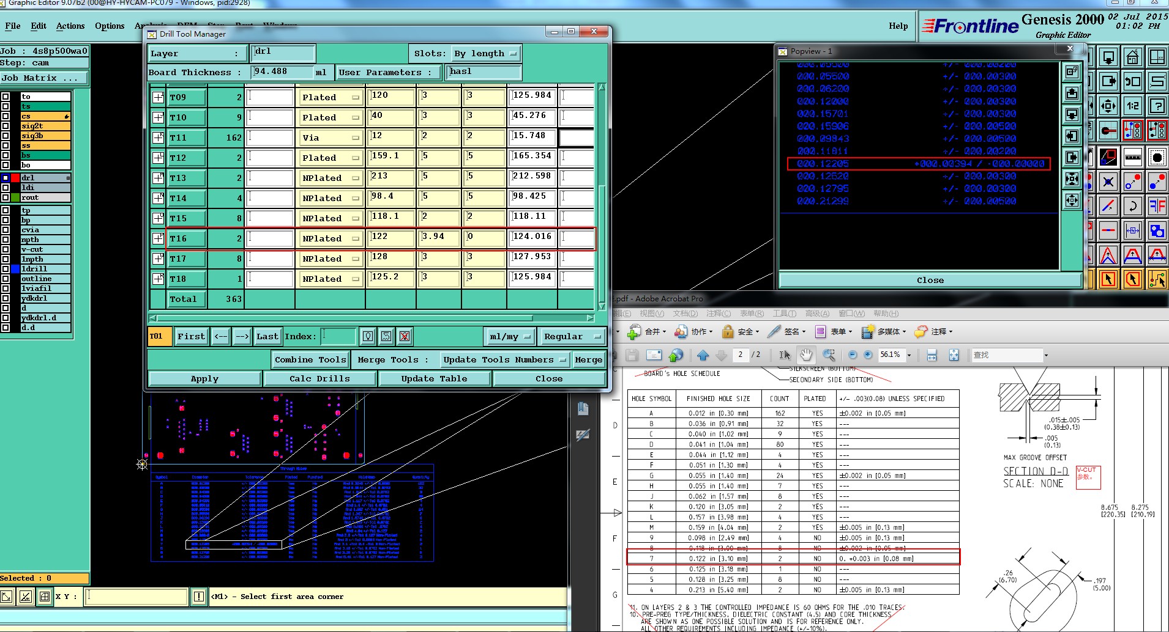This screenshot has width=1169, height=632.
Task: Click the Home view icon in toolbar
Action: click(1132, 57)
